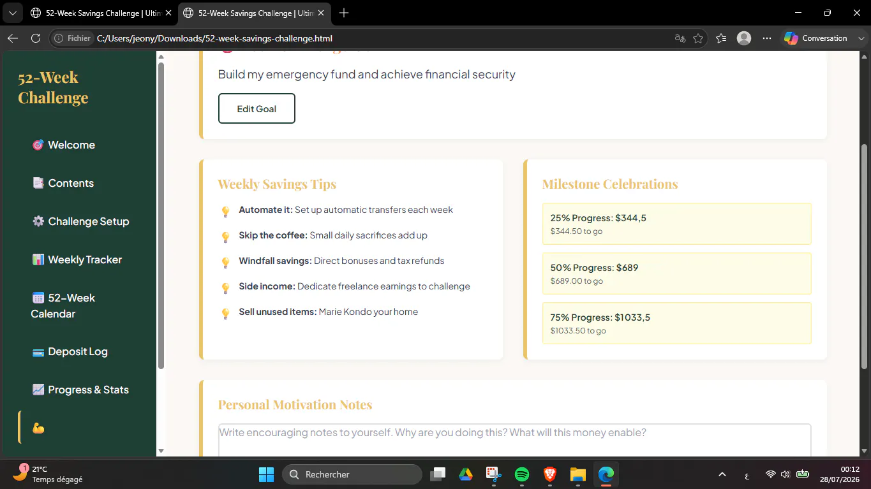This screenshot has width=871, height=489.
Task: Click the lightbulb icon beside 'Automate it'
Action: [225, 212]
